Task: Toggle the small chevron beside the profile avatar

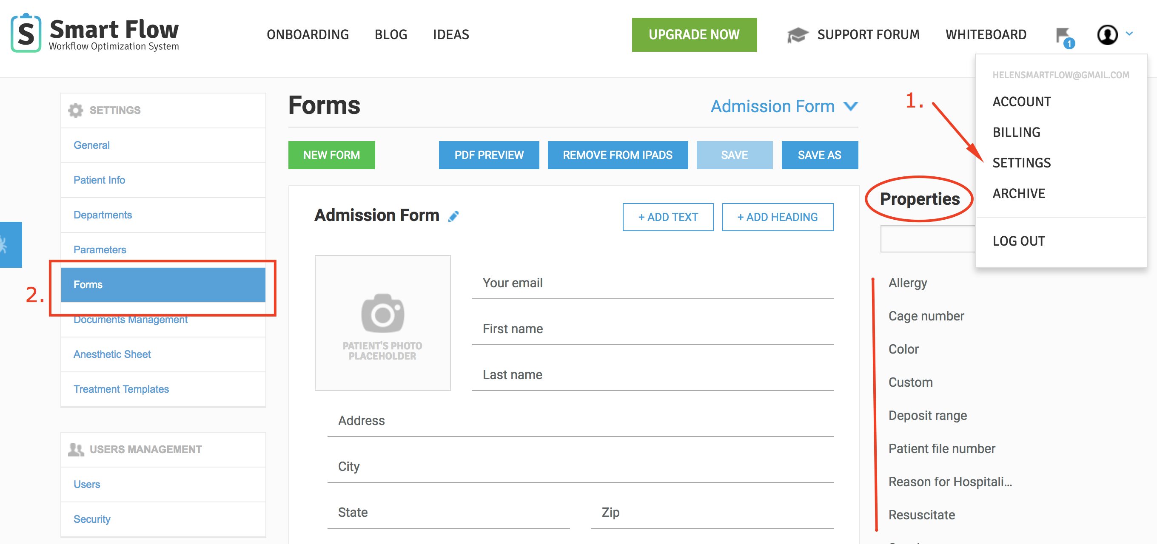Action: (1129, 34)
